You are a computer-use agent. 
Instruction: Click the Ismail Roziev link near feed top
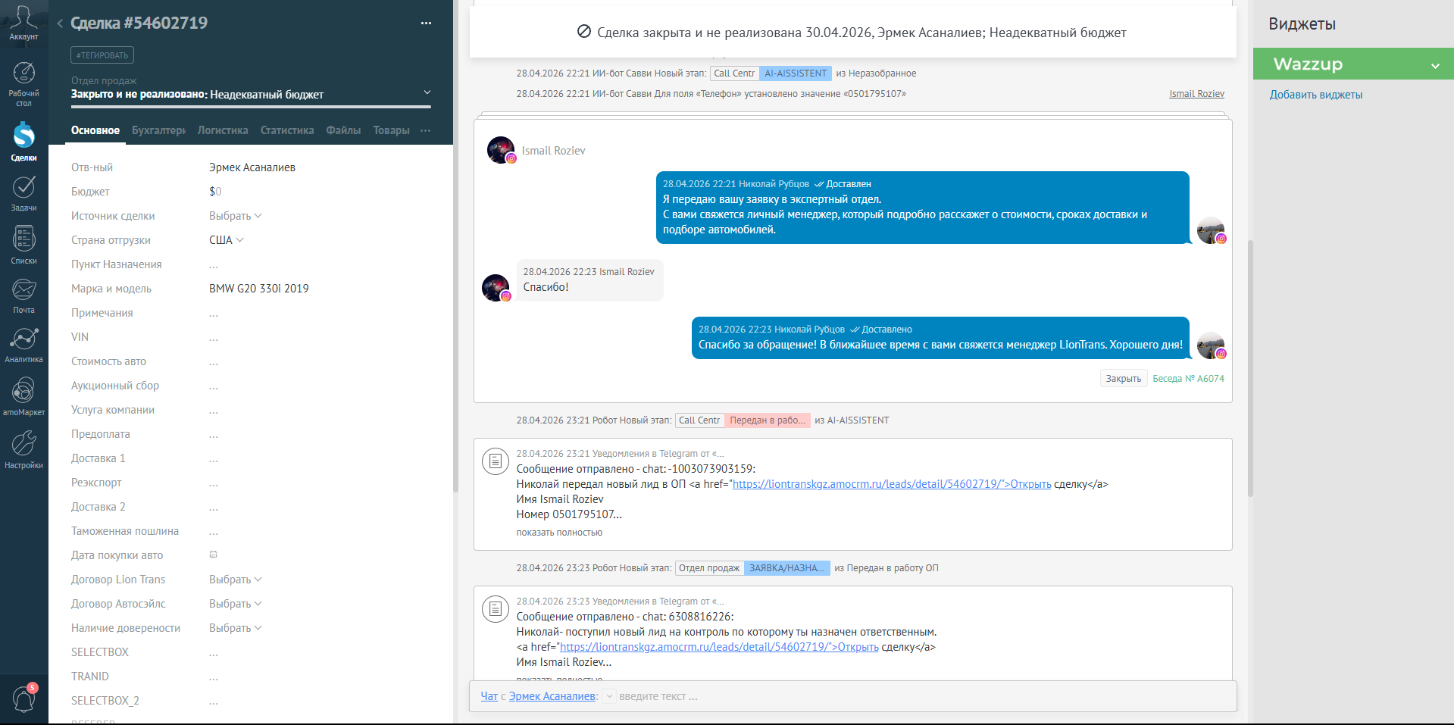pyautogui.click(x=1196, y=94)
